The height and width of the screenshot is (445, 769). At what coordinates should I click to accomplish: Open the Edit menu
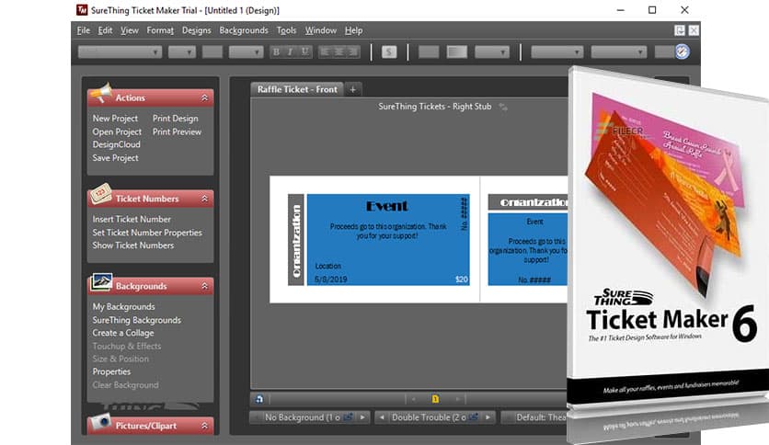(x=105, y=30)
